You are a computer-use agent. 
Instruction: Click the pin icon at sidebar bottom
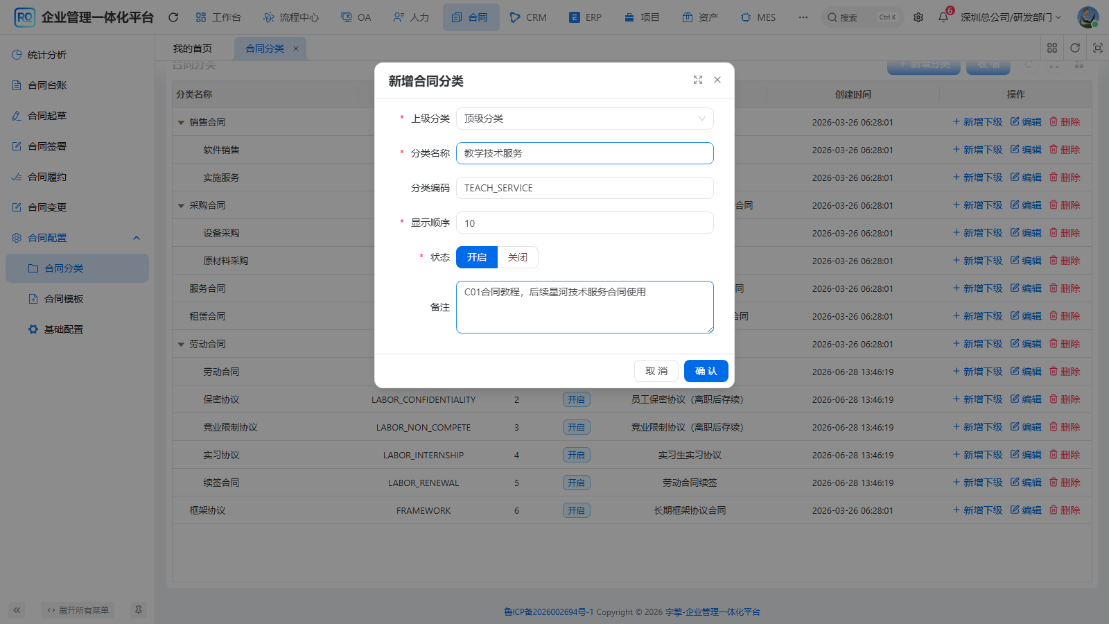[139, 610]
